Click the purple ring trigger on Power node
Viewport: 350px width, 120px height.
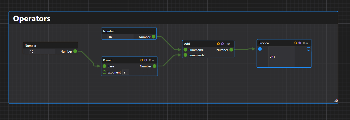[146, 60]
